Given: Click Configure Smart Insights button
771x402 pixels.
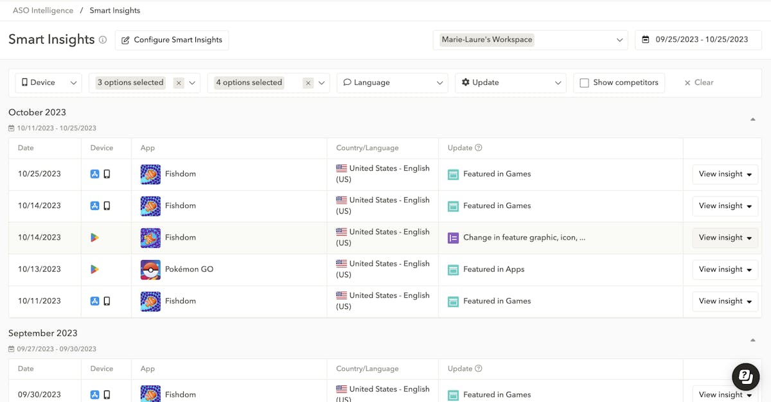Looking at the screenshot, I should pos(172,40).
